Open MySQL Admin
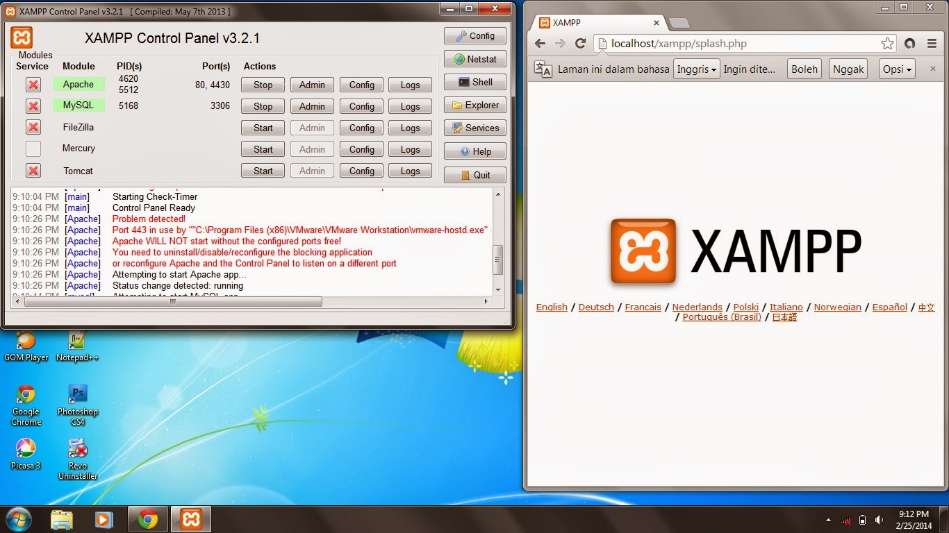This screenshot has height=533, width=949. point(312,106)
